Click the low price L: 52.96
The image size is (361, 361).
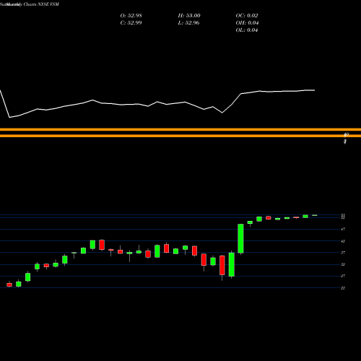click(x=188, y=22)
